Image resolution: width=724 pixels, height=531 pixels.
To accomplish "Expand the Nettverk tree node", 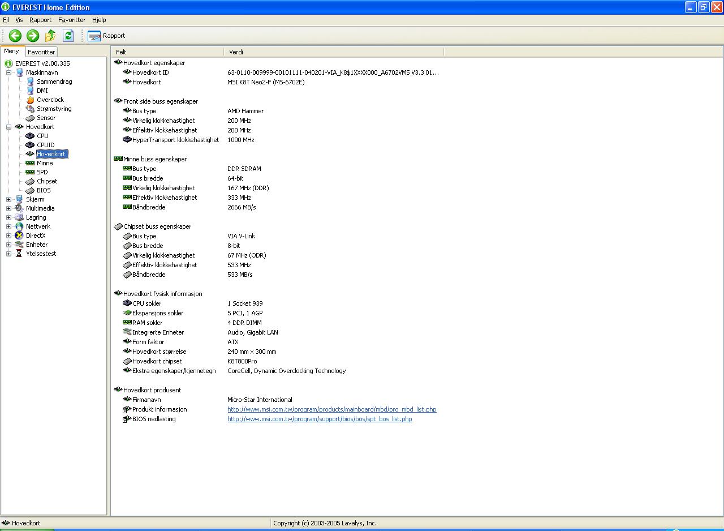I will (8, 226).
